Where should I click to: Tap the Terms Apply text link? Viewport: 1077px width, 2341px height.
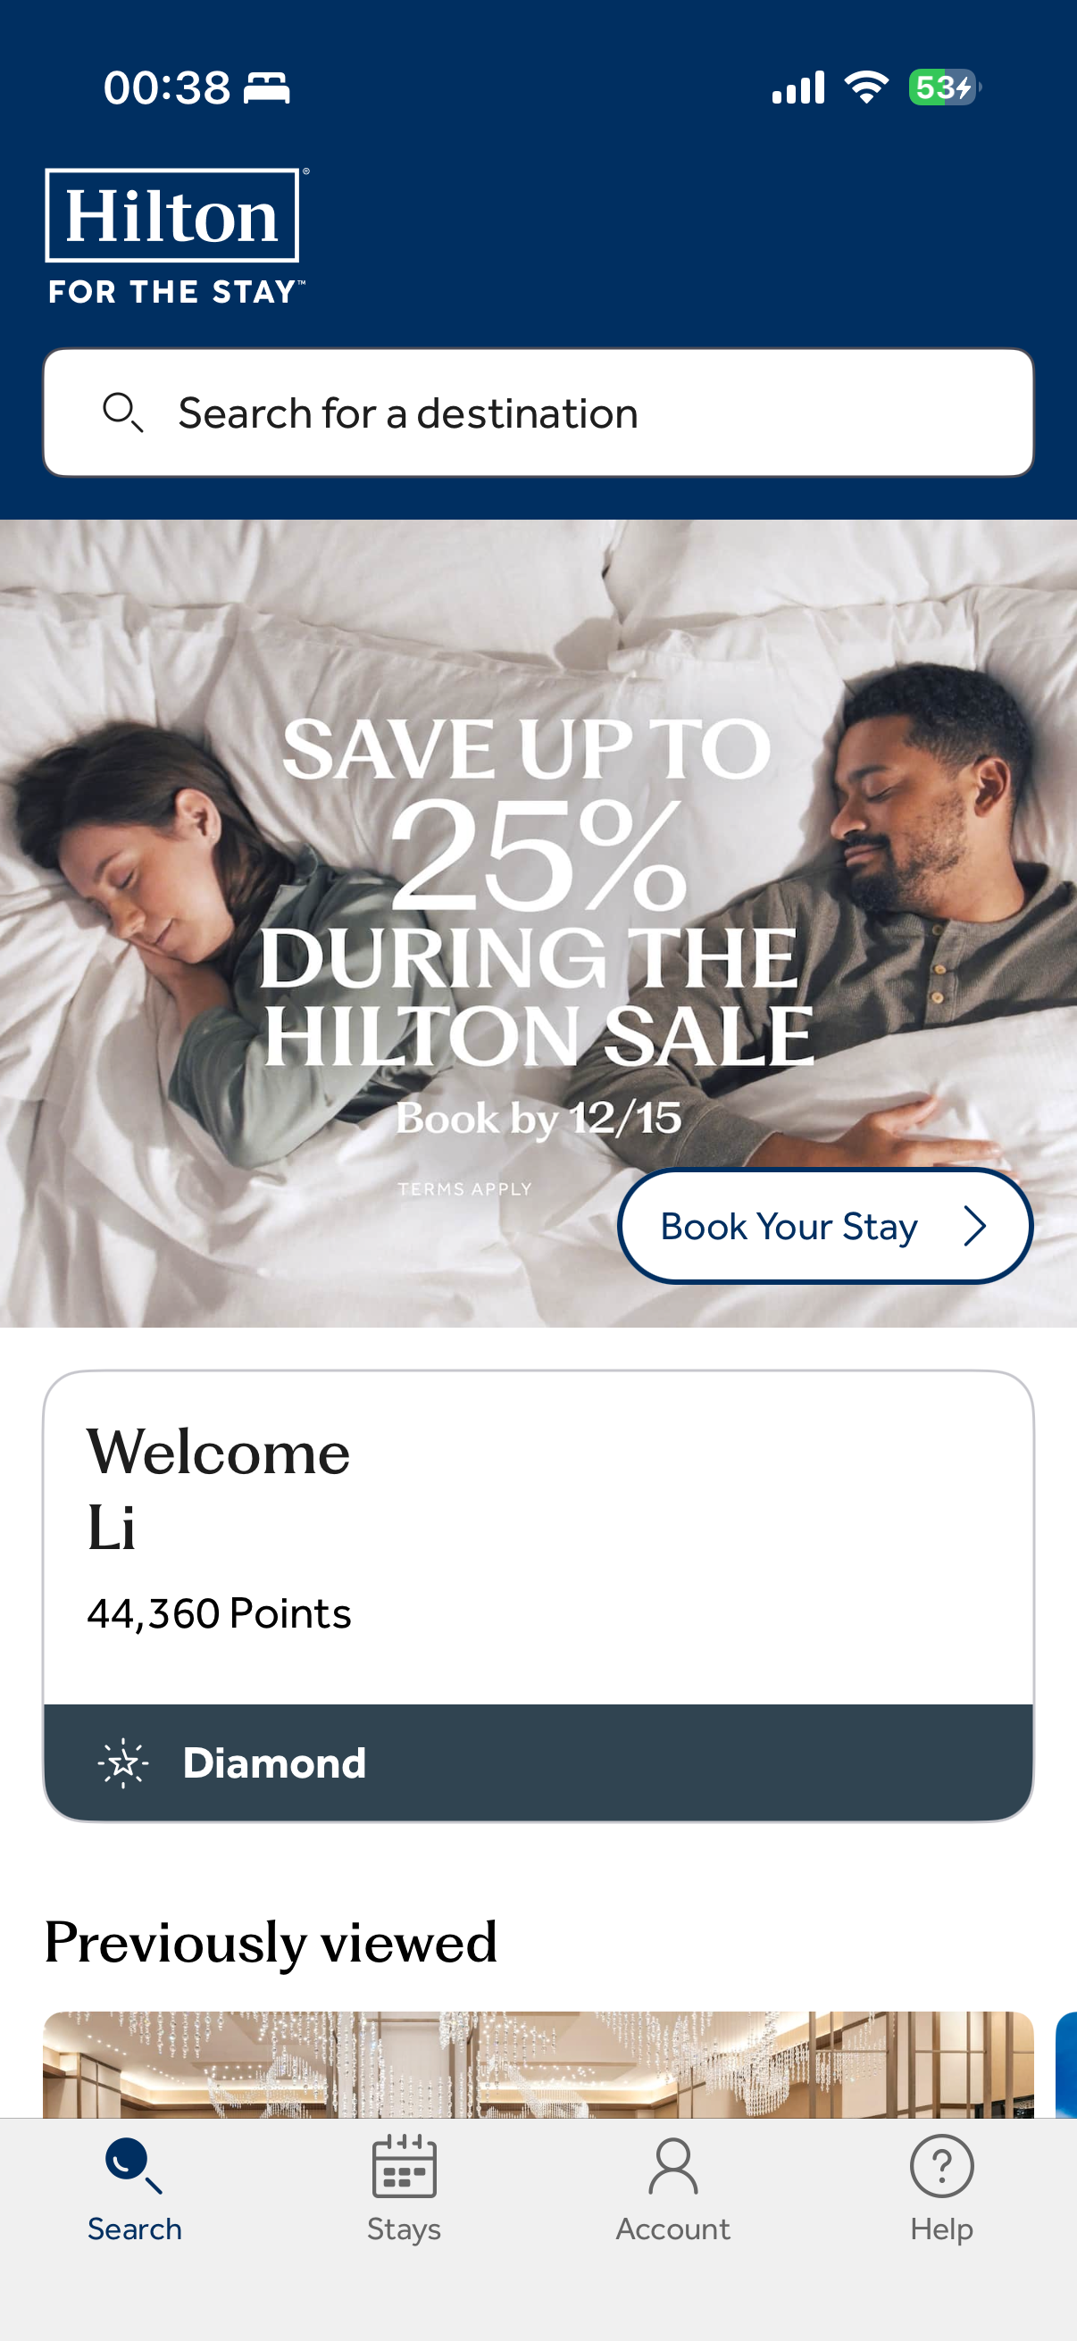click(x=464, y=1188)
